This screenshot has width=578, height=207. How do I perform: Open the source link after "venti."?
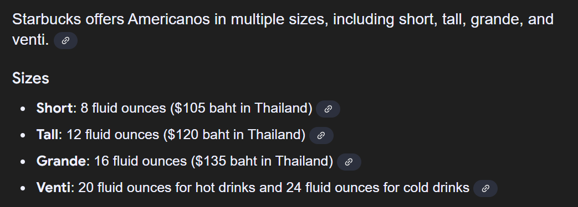[65, 40]
